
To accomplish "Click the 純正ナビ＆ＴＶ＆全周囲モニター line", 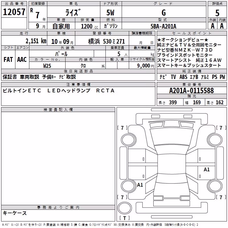I will click(189, 45).
